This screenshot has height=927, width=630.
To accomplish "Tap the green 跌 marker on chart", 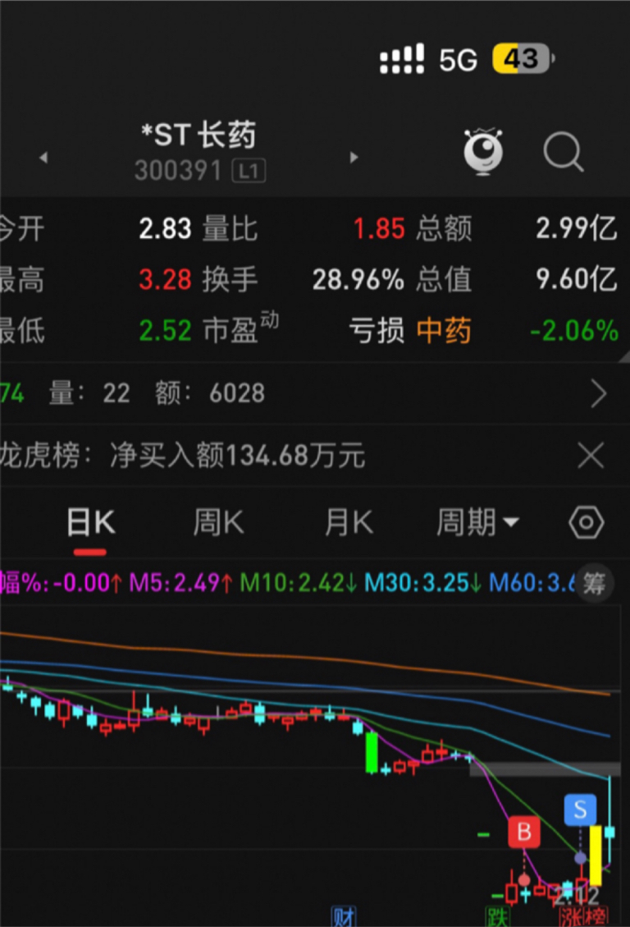I will (x=497, y=916).
